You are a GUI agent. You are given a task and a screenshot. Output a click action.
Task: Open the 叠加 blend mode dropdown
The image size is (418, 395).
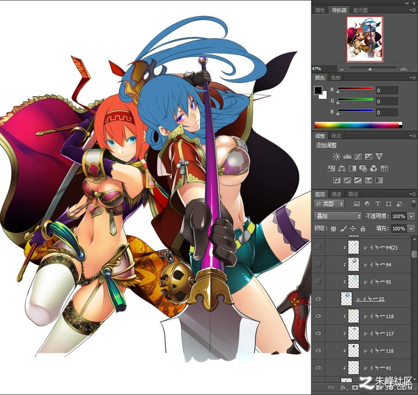pos(338,216)
